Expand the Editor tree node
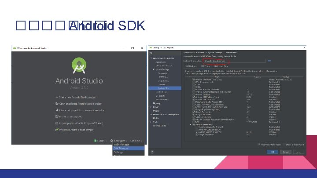 pos(151,107)
